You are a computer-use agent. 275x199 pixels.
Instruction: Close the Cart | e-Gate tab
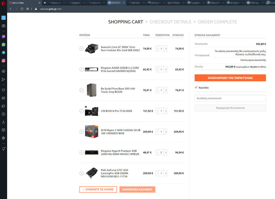pos(39,3)
